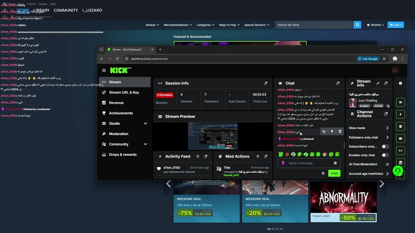Click the Send a message input
This screenshot has height=233, width=415.
pyautogui.click(x=309, y=163)
